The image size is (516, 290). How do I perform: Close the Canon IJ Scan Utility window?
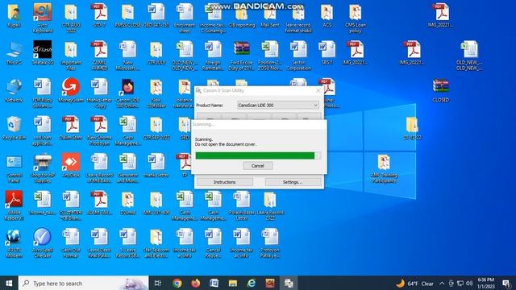(318, 91)
